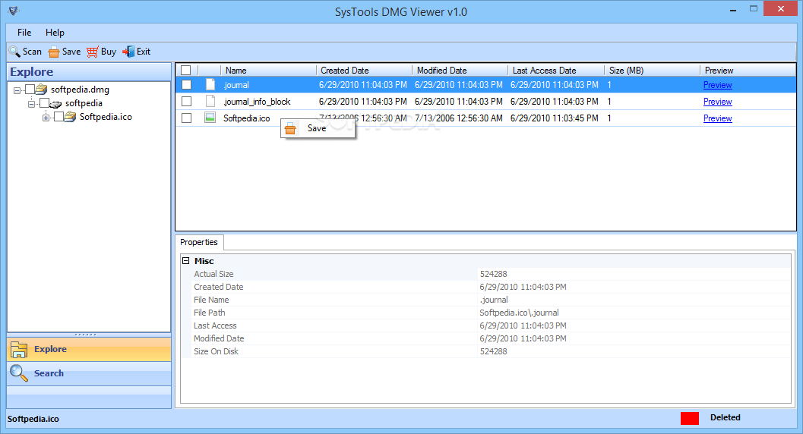
Task: Select softpedia.dmg label in tree
Action: 80,90
